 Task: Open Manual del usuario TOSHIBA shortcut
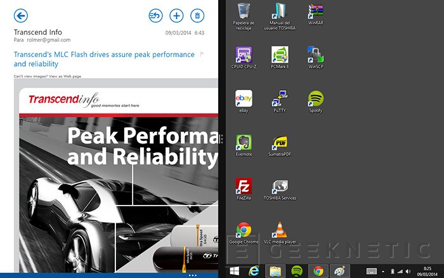tap(280, 17)
